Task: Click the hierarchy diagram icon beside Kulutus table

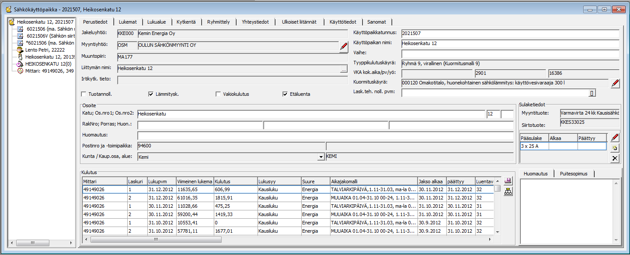Action: coord(508,191)
